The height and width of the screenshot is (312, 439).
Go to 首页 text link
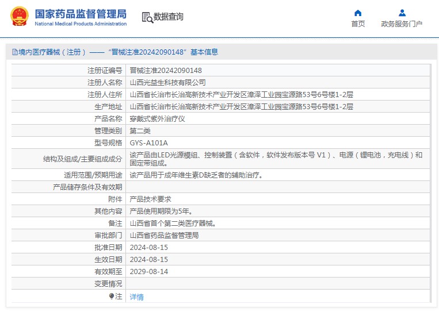coord(358,24)
